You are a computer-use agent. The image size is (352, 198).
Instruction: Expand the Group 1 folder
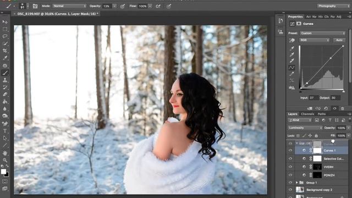click(x=297, y=183)
